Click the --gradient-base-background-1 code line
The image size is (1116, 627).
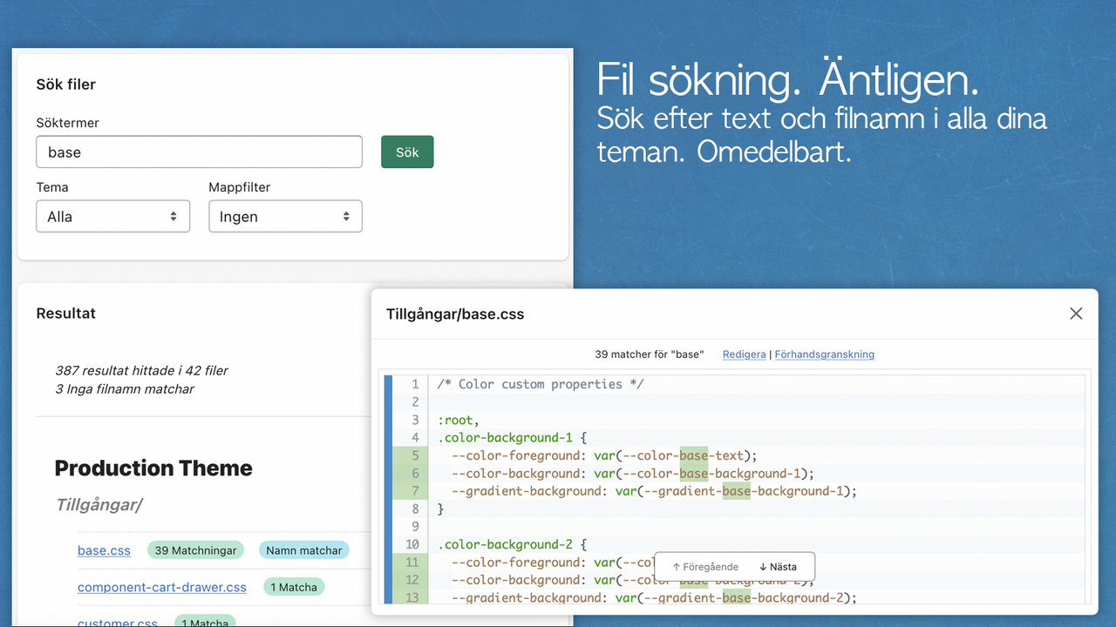pyautogui.click(x=654, y=491)
